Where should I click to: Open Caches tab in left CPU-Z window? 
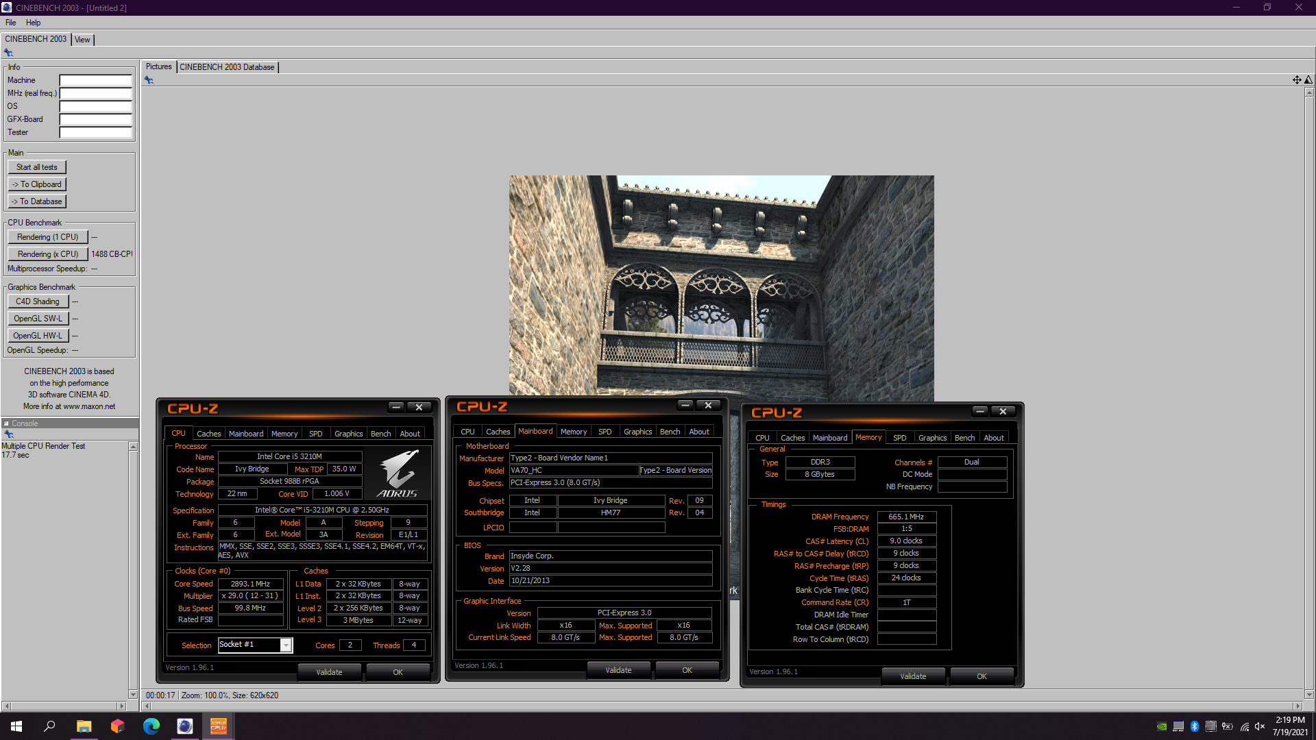[208, 434]
